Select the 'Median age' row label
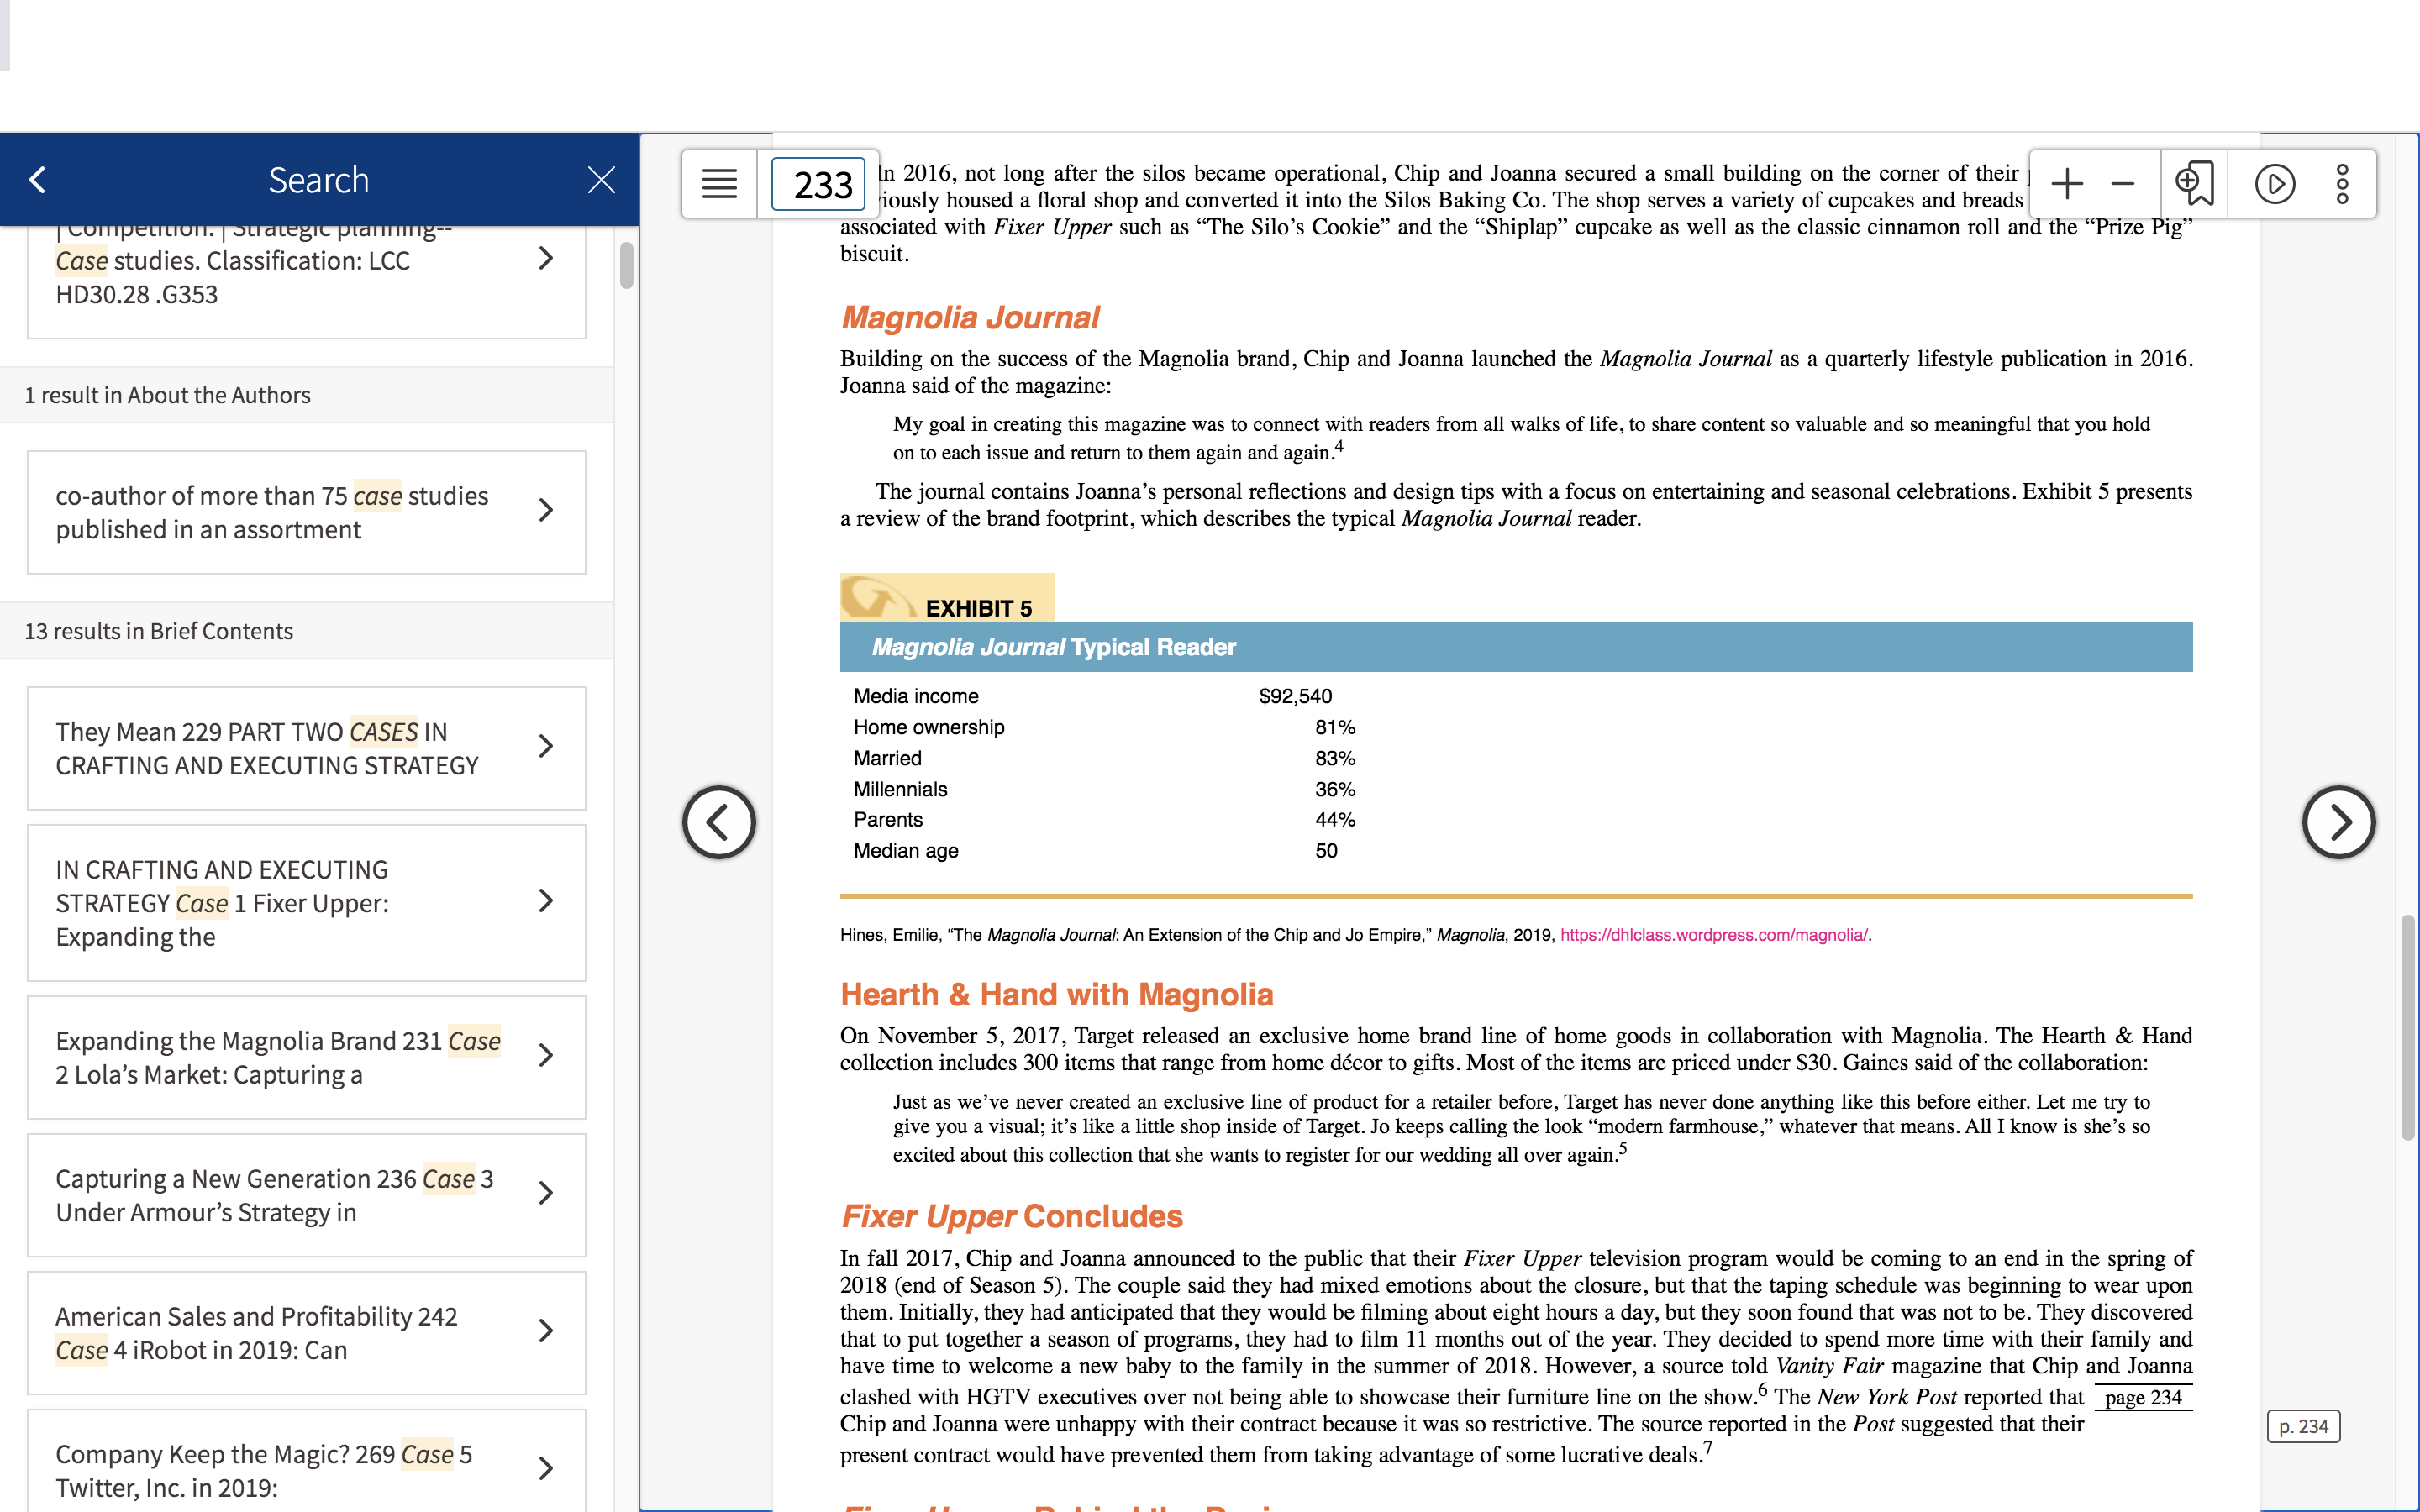The image size is (2420, 1512). pyautogui.click(x=906, y=851)
